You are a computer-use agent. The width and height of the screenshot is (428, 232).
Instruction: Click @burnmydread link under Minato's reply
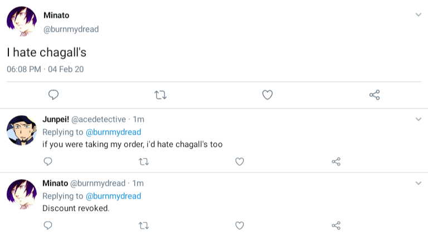pos(113,196)
